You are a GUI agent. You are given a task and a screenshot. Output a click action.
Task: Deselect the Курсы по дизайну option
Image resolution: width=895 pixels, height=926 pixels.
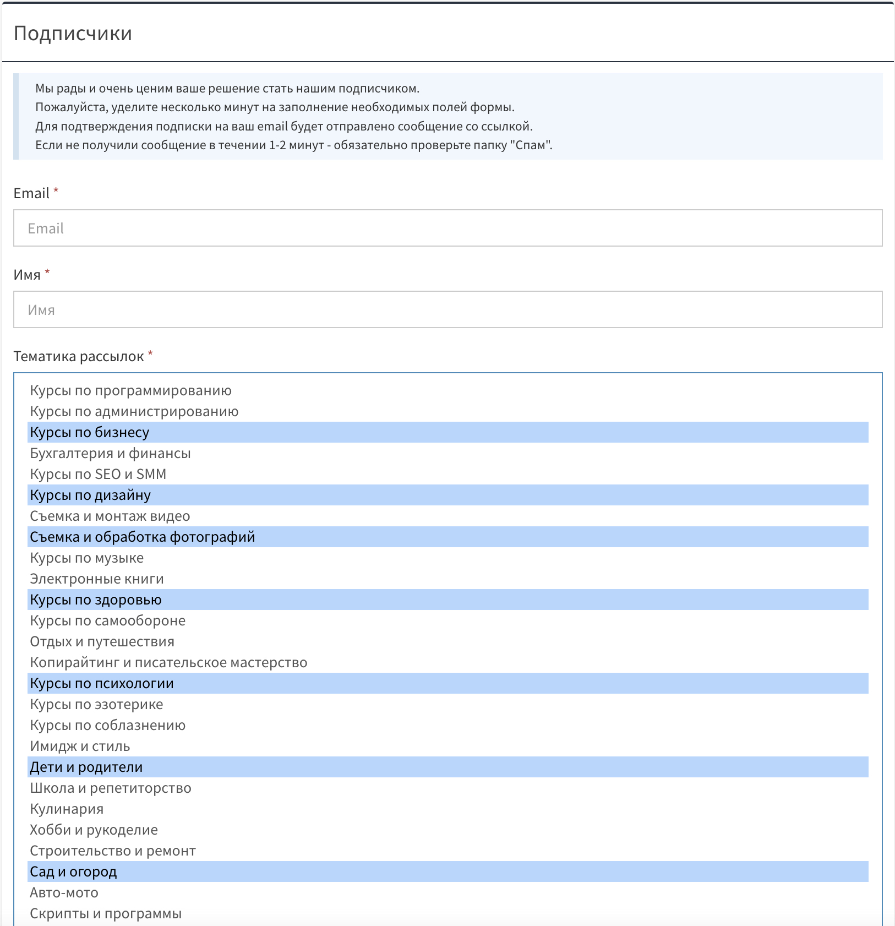click(x=90, y=495)
